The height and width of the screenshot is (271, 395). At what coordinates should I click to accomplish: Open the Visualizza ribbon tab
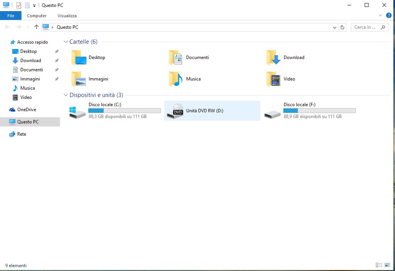[67, 16]
